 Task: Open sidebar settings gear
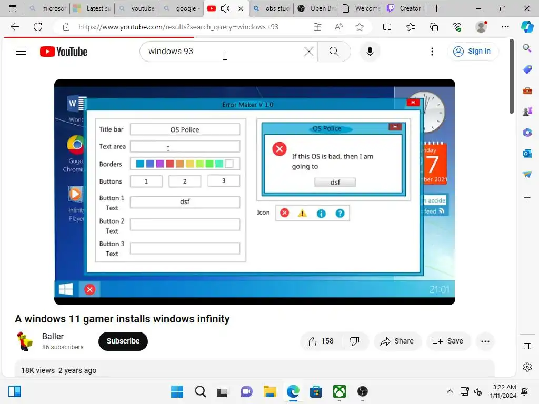(527, 367)
